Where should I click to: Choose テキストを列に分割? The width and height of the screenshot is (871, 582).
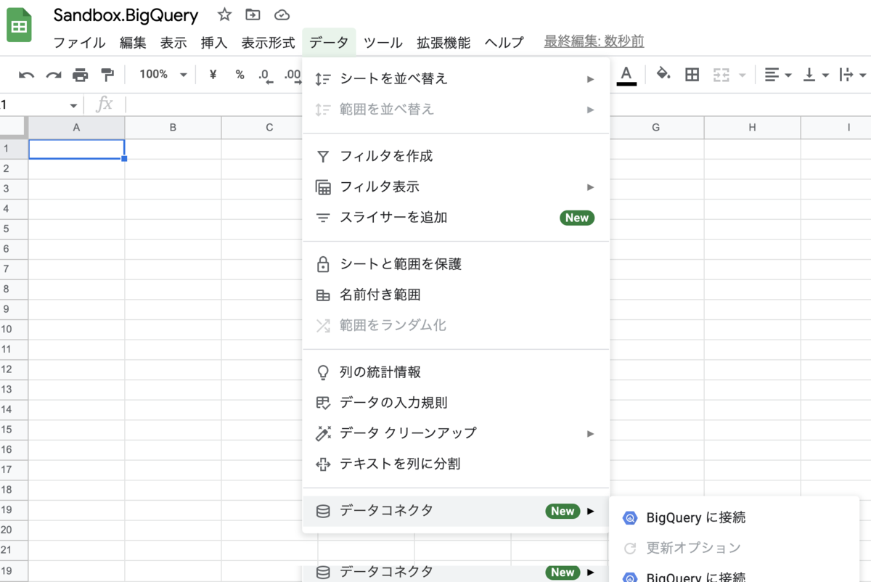[456, 463]
